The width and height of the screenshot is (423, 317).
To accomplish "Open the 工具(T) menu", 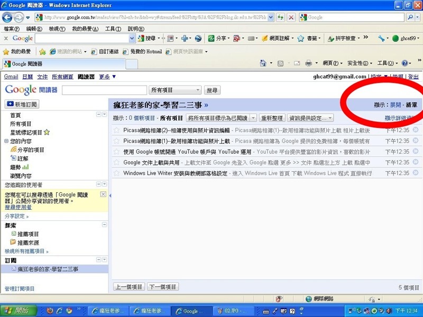I will 113,29.
